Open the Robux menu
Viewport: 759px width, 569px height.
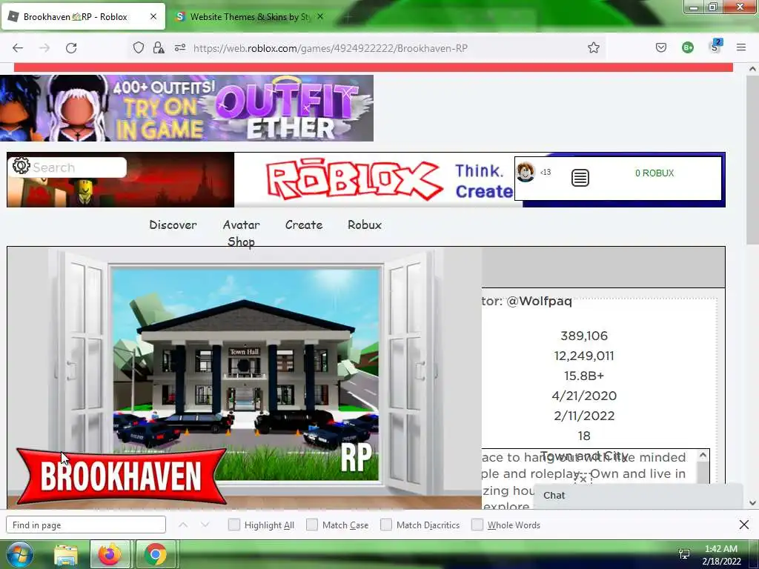tap(365, 225)
